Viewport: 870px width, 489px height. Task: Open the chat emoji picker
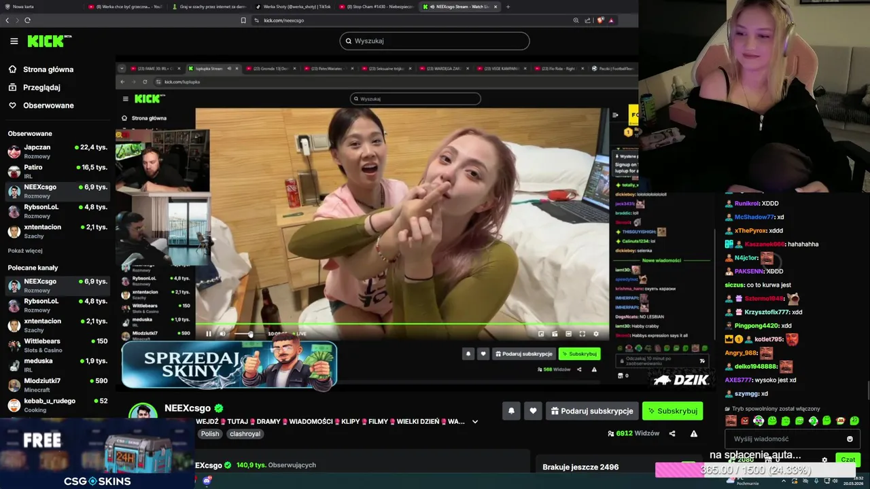point(850,439)
